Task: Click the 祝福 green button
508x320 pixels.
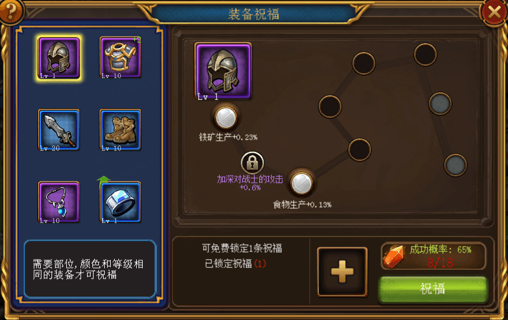Action: [x=433, y=289]
